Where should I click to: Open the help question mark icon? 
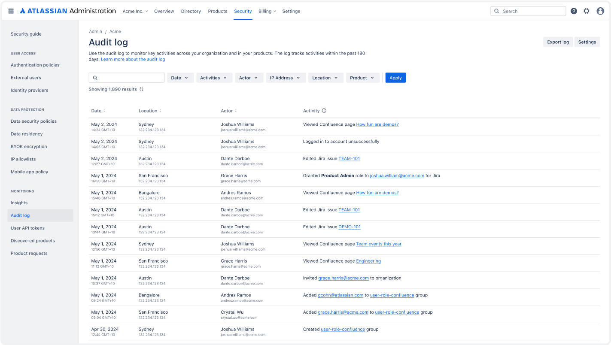click(x=574, y=11)
